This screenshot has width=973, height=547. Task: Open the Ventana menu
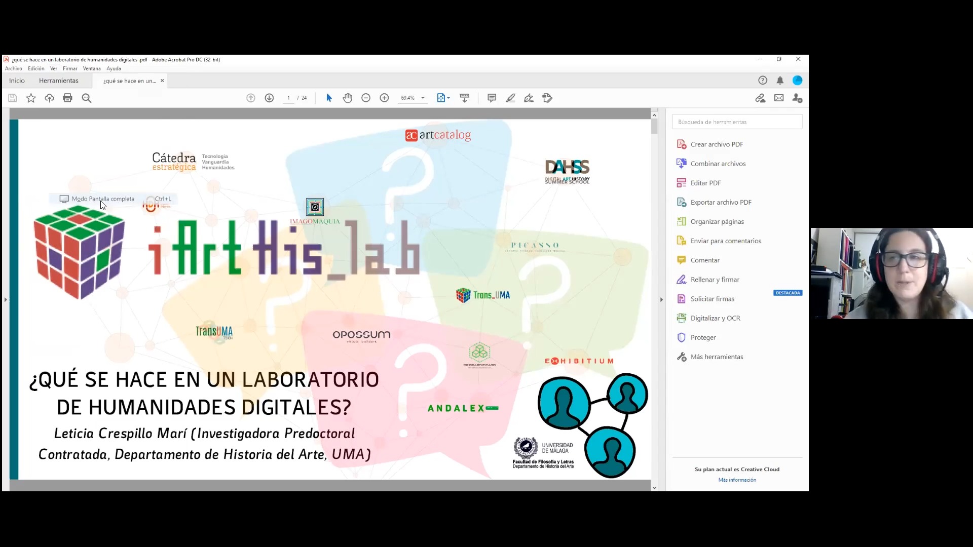tap(92, 69)
